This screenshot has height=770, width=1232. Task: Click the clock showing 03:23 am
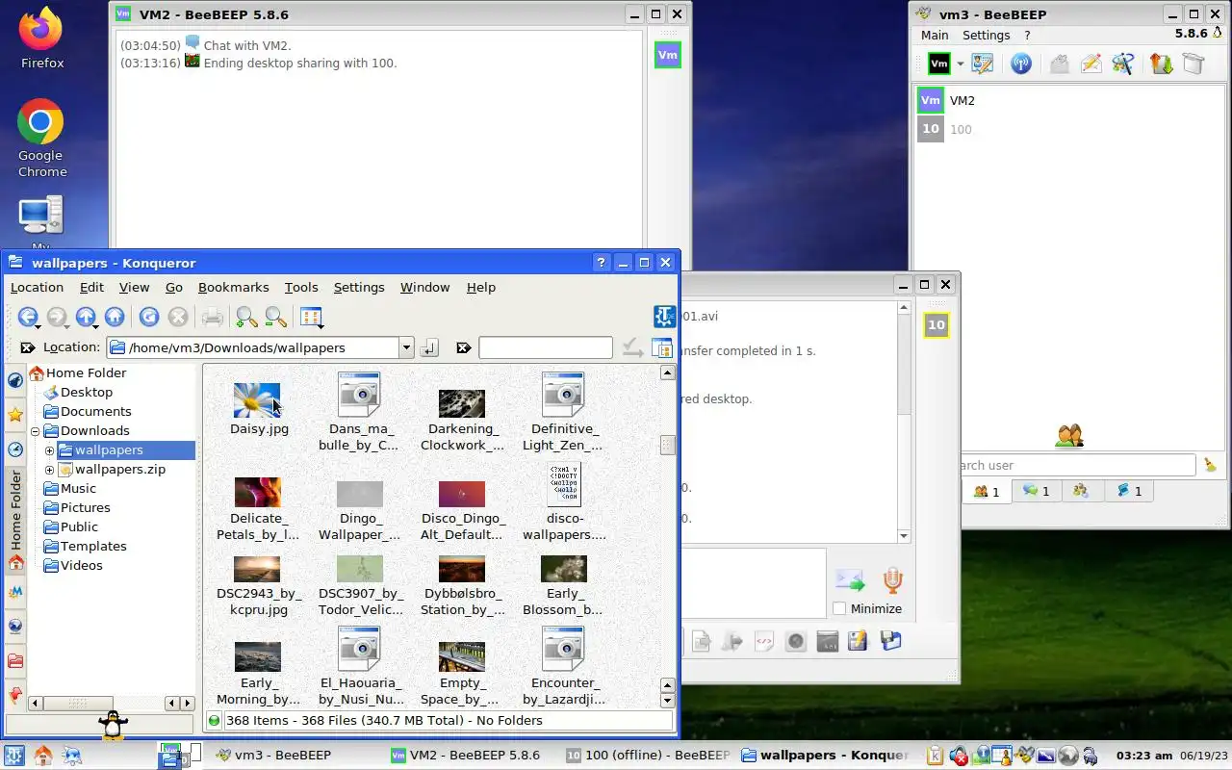tap(1143, 756)
